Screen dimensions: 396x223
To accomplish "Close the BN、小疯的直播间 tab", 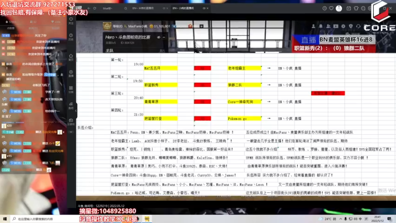I will click(x=207, y=8).
